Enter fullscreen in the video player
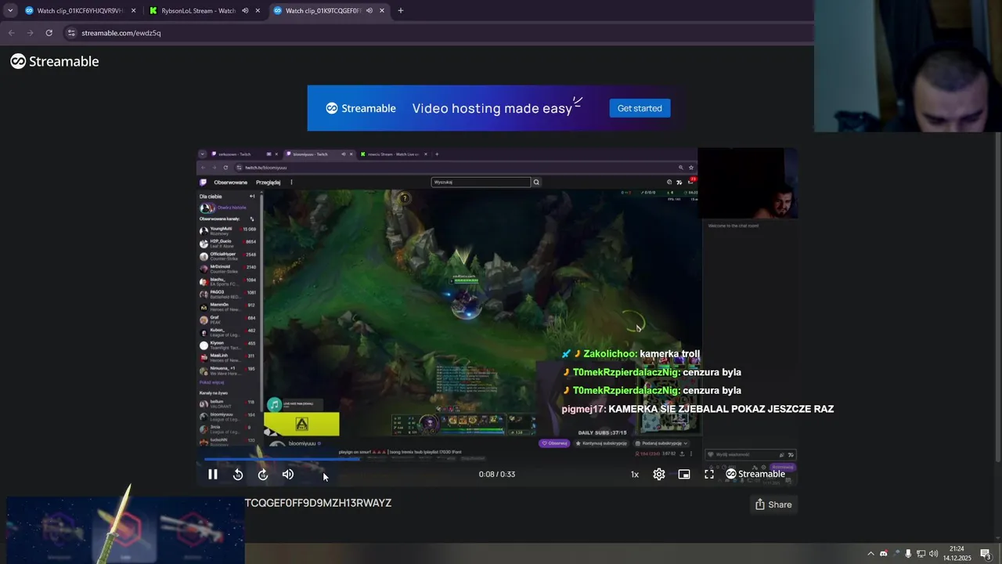The image size is (1002, 564). pyautogui.click(x=709, y=474)
